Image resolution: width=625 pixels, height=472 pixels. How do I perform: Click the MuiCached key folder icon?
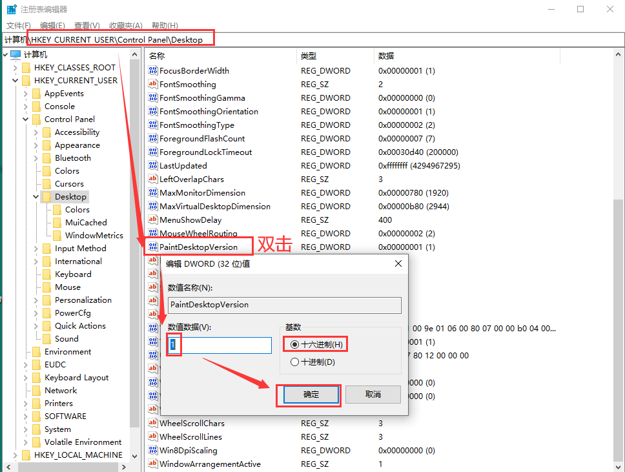[57, 223]
